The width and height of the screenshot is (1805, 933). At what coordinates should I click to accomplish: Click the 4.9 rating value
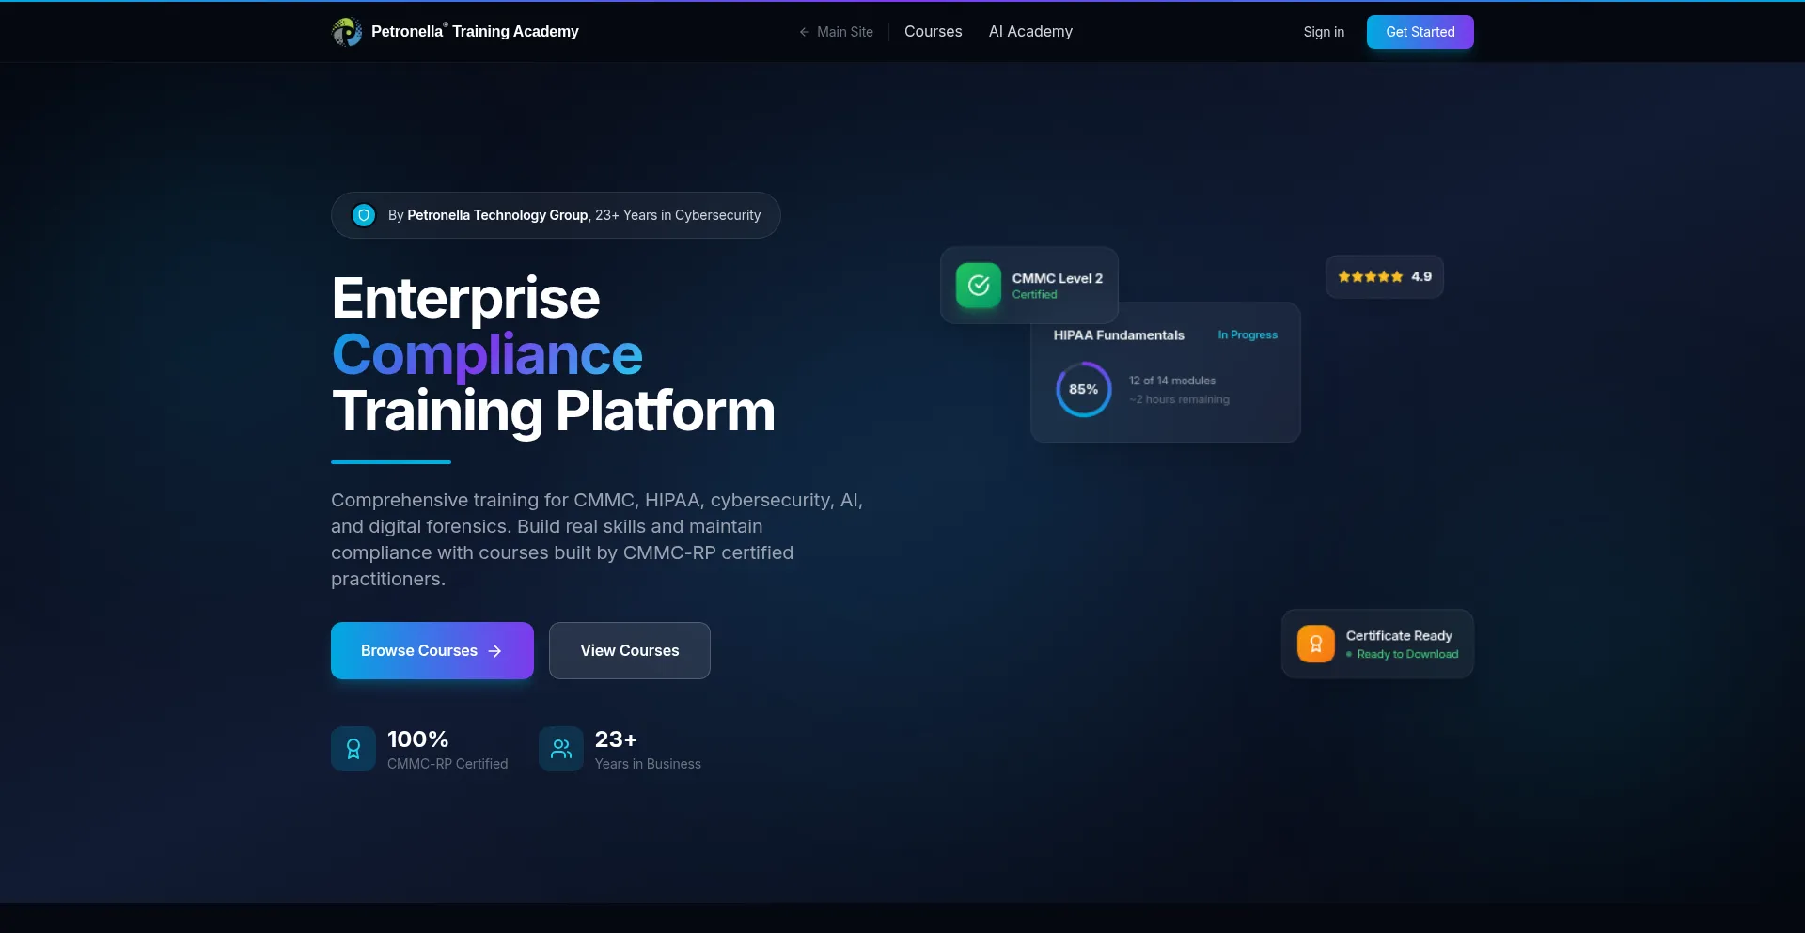click(1421, 277)
